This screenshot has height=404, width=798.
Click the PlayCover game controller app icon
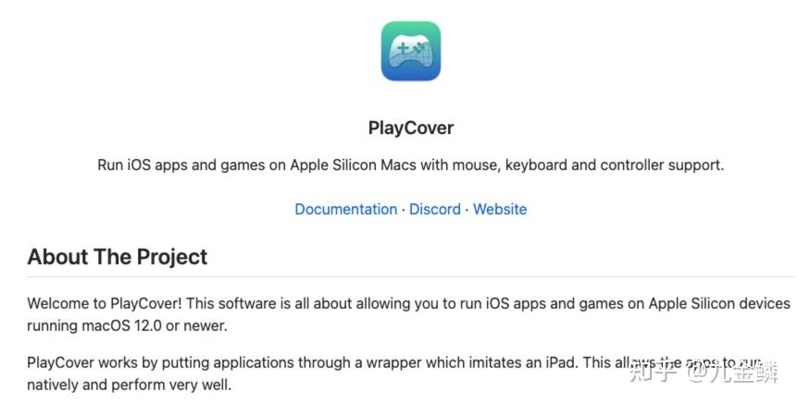point(411,51)
